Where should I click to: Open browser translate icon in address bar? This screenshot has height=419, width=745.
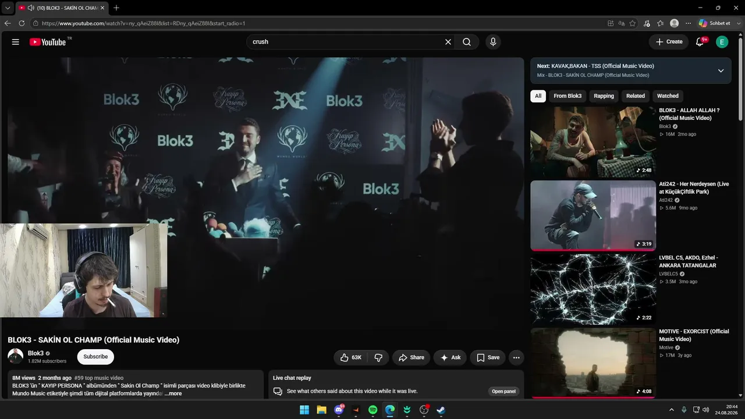pos(622,23)
